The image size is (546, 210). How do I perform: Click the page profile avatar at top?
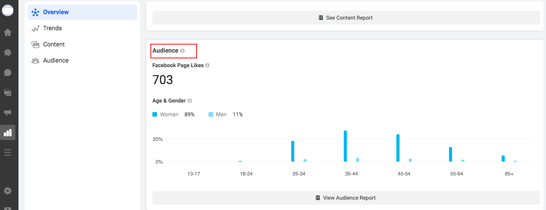click(x=8, y=10)
